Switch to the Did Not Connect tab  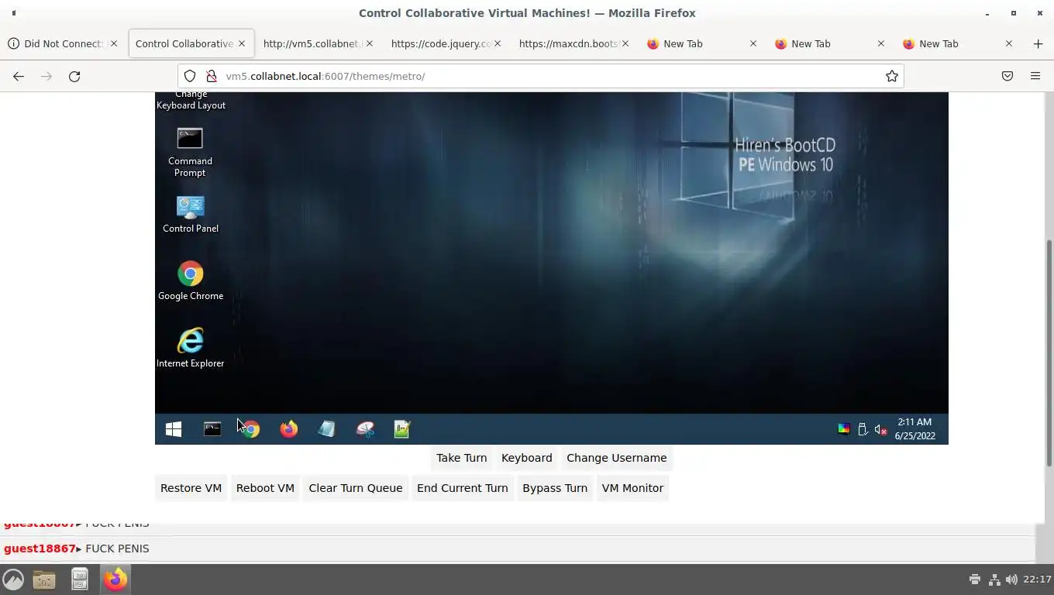point(62,43)
